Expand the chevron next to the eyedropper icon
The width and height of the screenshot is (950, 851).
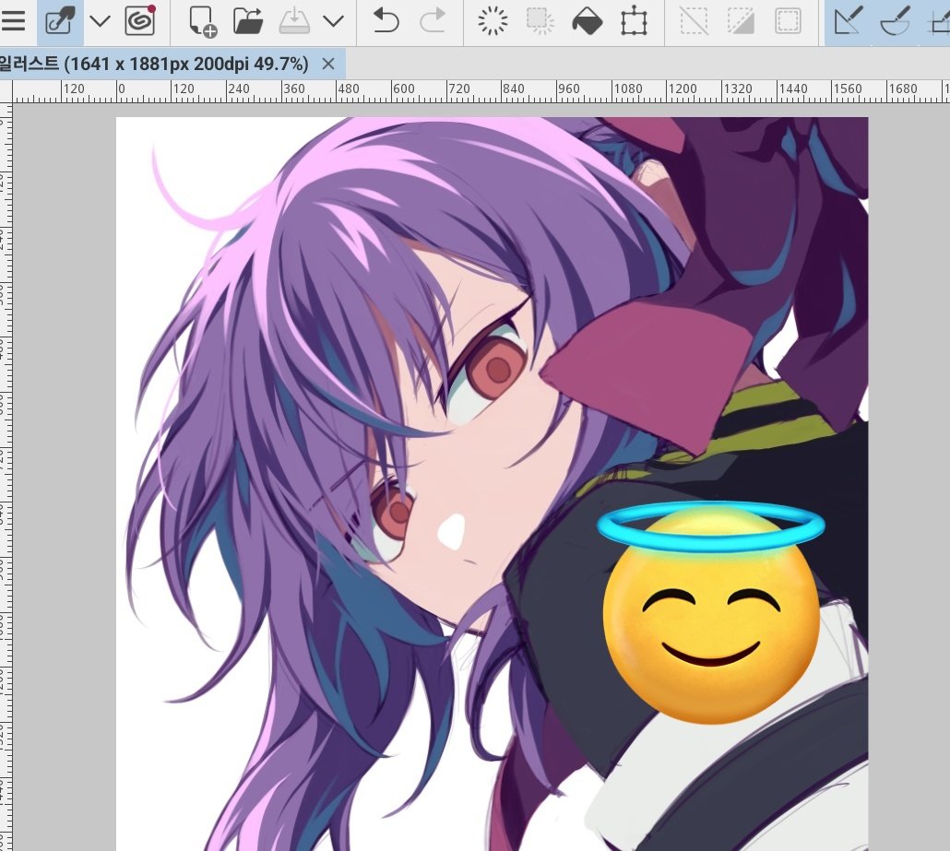click(100, 22)
